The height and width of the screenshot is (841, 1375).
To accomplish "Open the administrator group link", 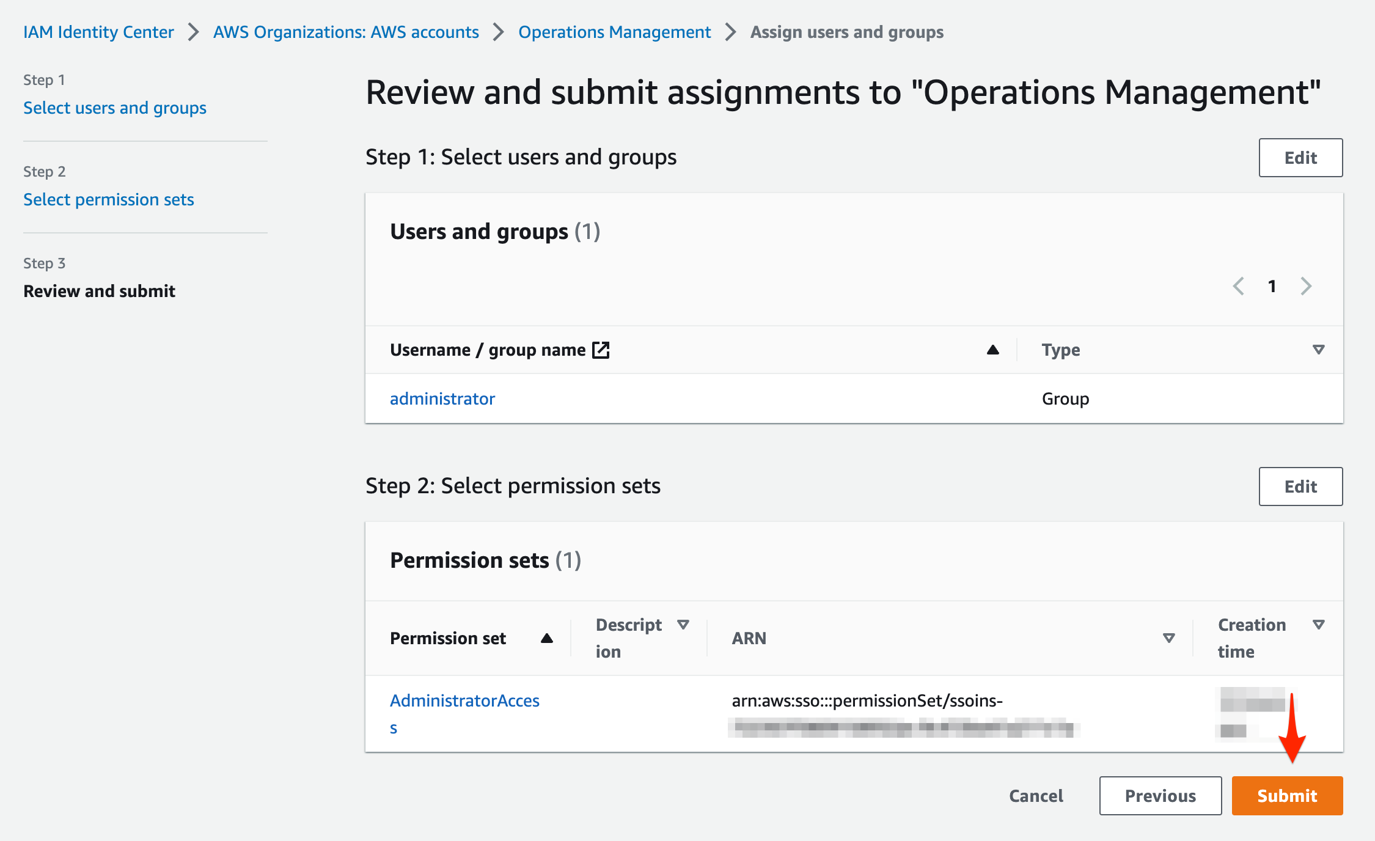I will (442, 398).
